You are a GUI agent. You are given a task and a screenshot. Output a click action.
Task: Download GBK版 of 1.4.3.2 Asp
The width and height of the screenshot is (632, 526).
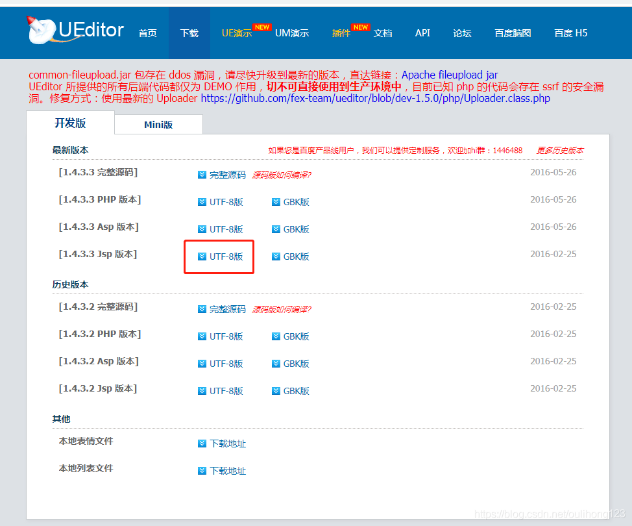297,364
